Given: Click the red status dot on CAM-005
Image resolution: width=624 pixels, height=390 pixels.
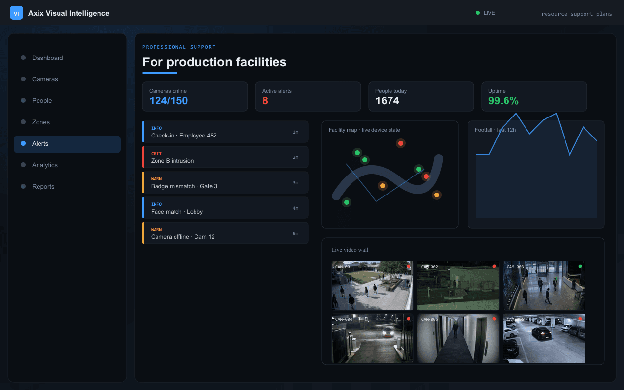Looking at the screenshot, I should pyautogui.click(x=494, y=319).
